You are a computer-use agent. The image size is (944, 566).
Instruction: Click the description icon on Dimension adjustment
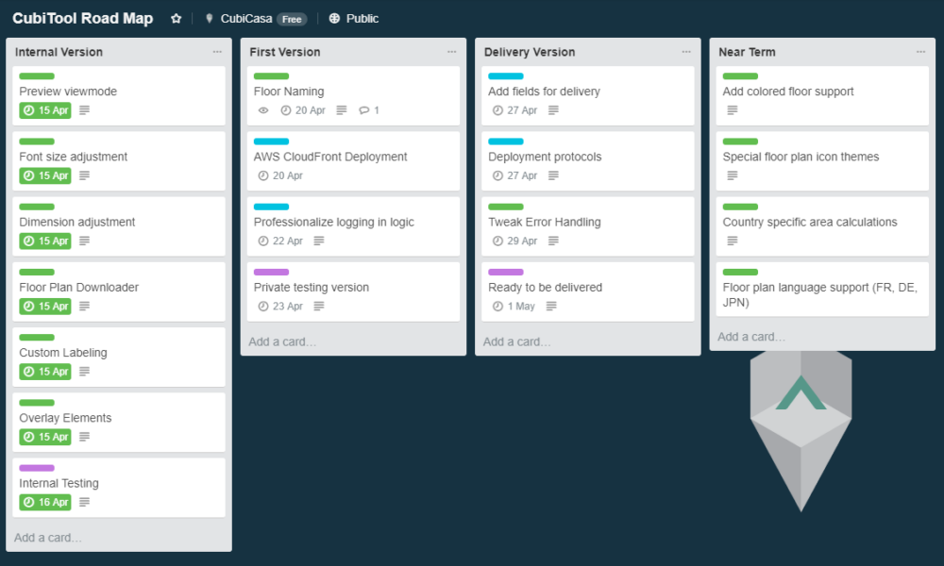[84, 241]
